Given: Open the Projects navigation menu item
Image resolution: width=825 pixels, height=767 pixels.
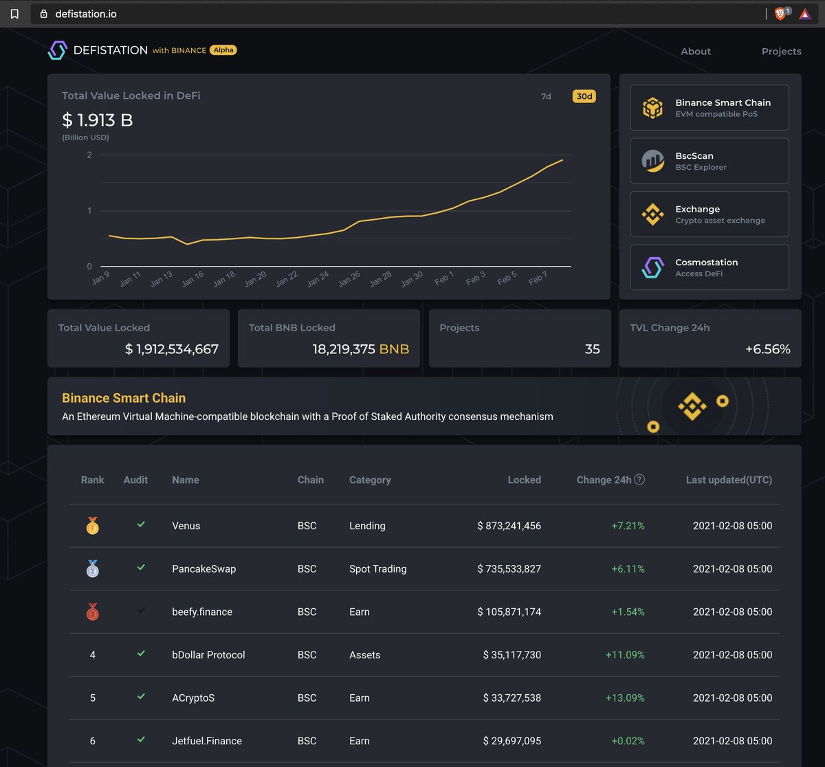Looking at the screenshot, I should [x=781, y=51].
